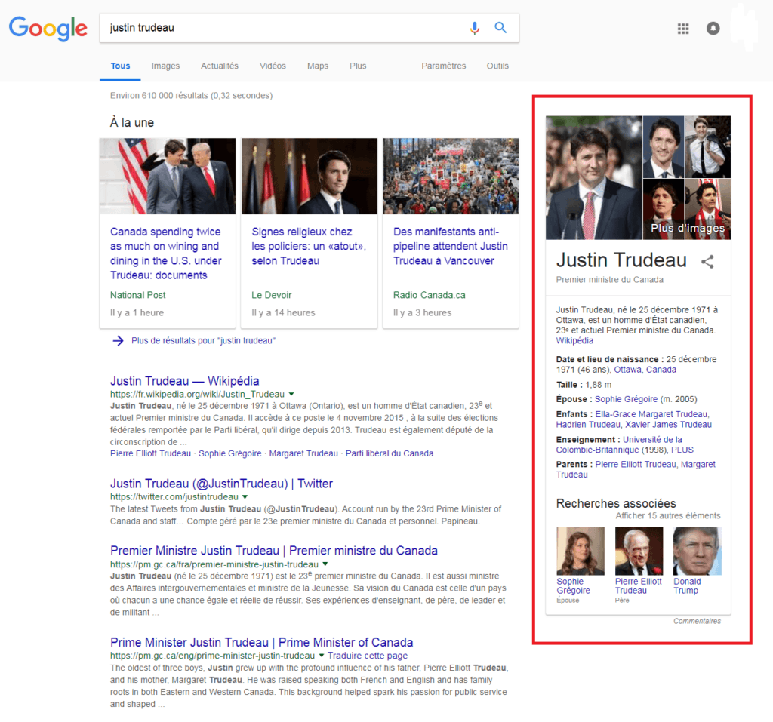This screenshot has height=722, width=773.
Task: Open Pierre Elliott Trudeau sitelink under Wikipédia
Action: (150, 453)
